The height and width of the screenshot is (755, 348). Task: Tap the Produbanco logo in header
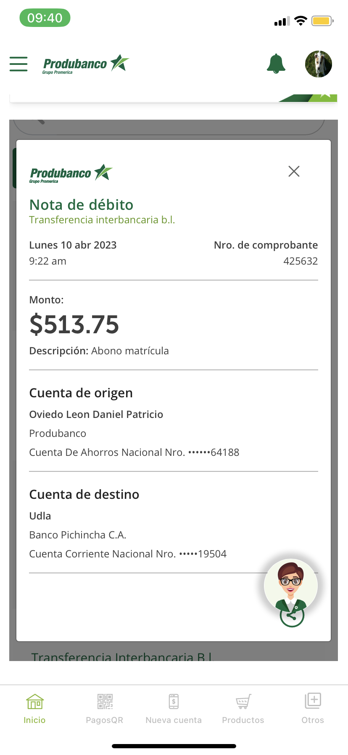[86, 64]
